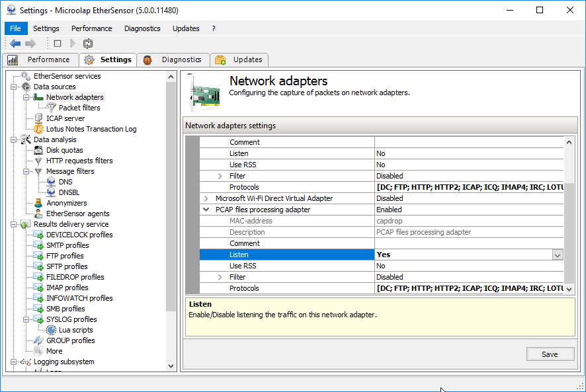Select SMB profiles in the tree
Image resolution: width=586 pixels, height=392 pixels.
pos(65,309)
